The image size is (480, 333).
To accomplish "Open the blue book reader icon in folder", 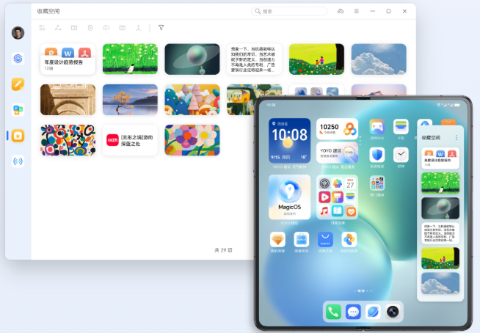I will tap(338, 211).
